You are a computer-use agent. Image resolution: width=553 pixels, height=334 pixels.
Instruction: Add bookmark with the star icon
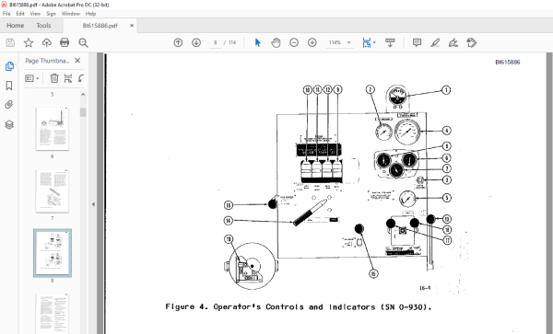coord(29,42)
